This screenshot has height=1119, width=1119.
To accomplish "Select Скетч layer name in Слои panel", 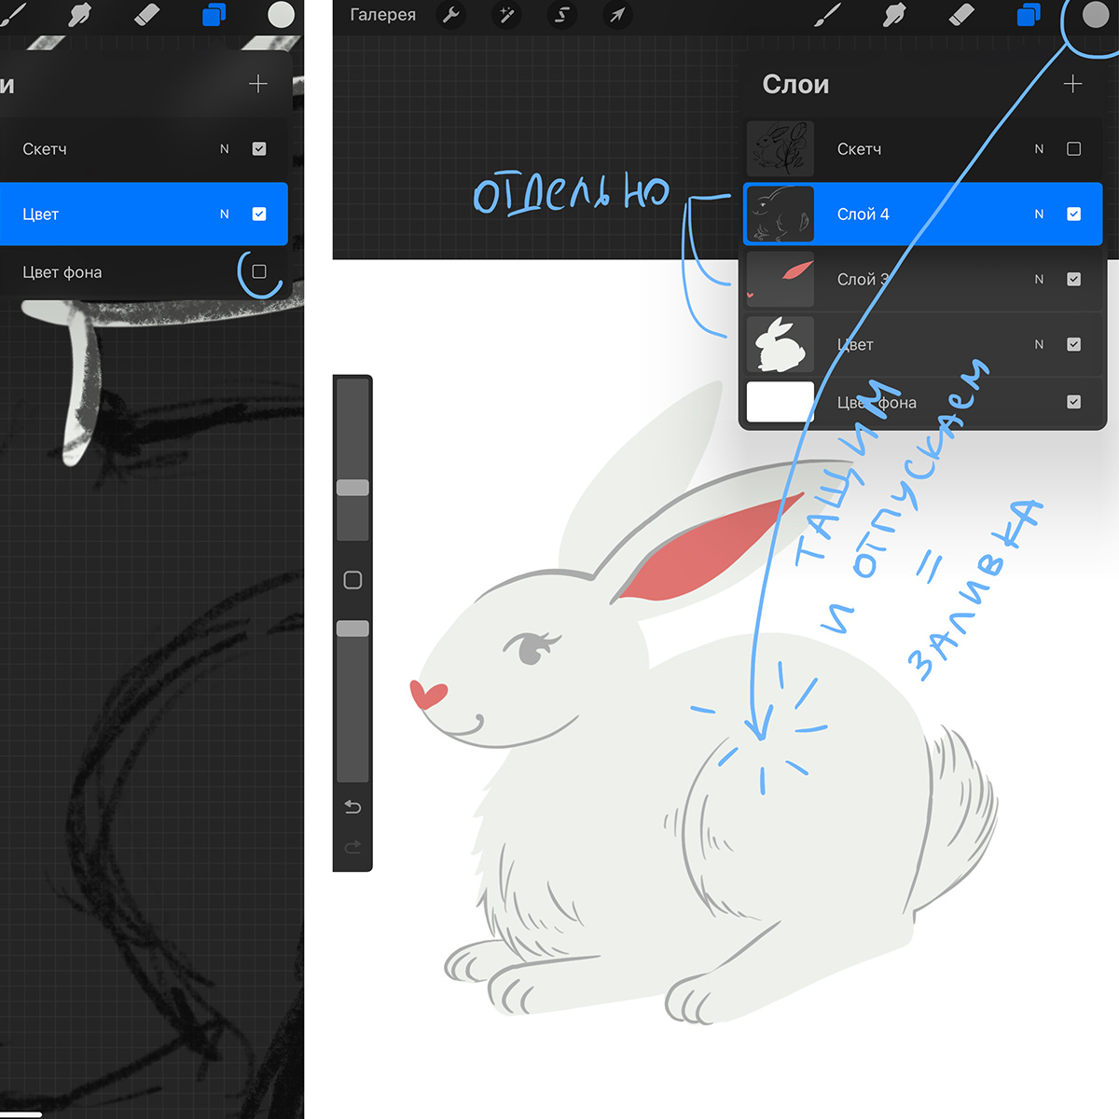I will (x=859, y=149).
